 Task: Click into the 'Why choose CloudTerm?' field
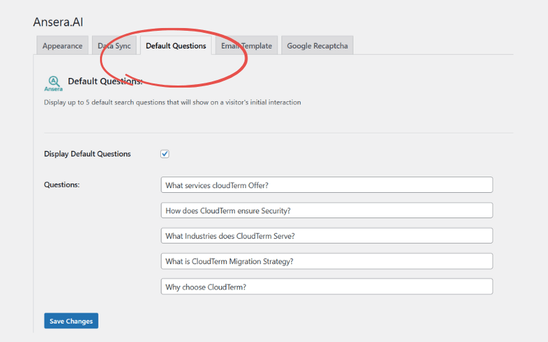[327, 287]
